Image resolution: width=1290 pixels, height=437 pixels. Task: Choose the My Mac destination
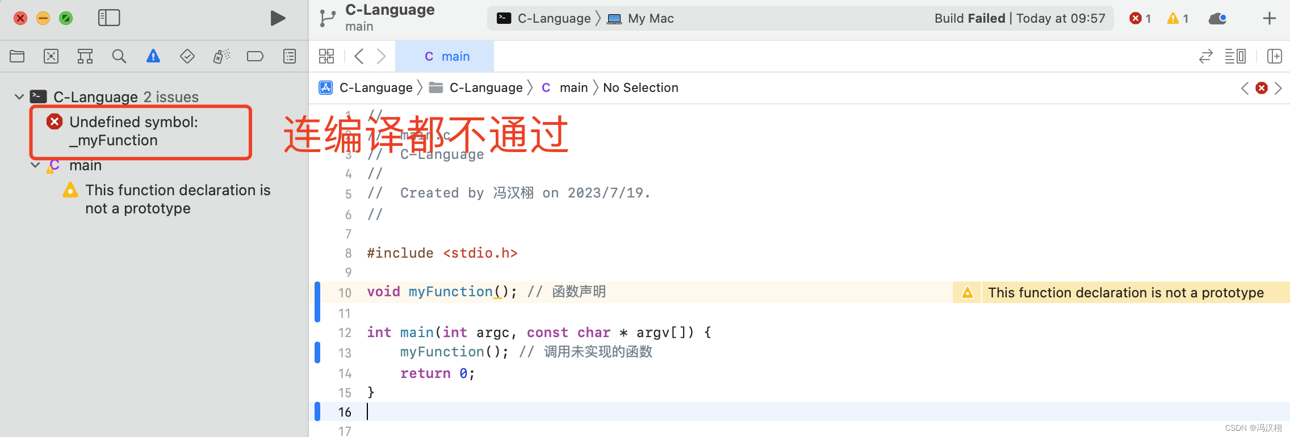point(640,18)
